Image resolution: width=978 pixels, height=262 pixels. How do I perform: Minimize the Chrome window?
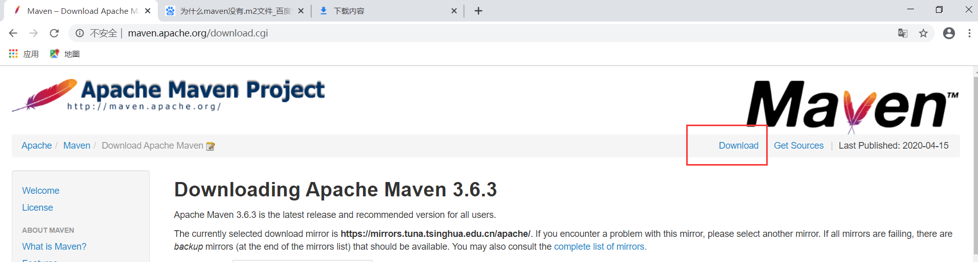(x=910, y=9)
